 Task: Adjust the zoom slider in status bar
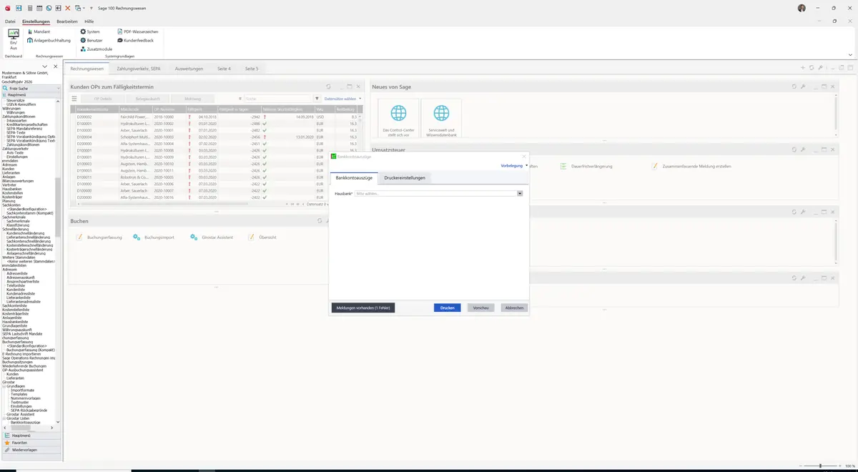pos(820,466)
